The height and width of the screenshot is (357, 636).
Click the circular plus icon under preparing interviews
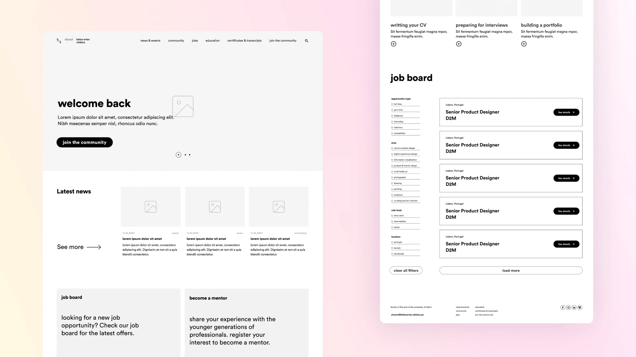pyautogui.click(x=459, y=44)
